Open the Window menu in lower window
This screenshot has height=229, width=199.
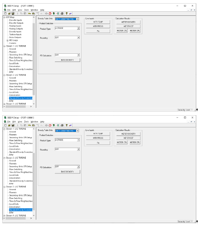point(34,122)
